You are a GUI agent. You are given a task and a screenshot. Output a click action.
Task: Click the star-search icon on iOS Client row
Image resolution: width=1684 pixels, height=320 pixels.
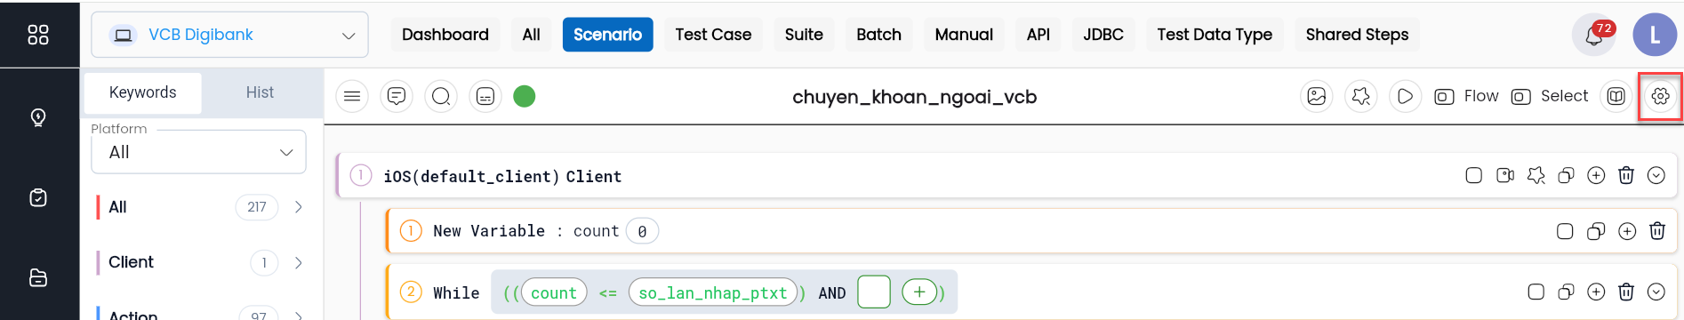pyautogui.click(x=1536, y=175)
